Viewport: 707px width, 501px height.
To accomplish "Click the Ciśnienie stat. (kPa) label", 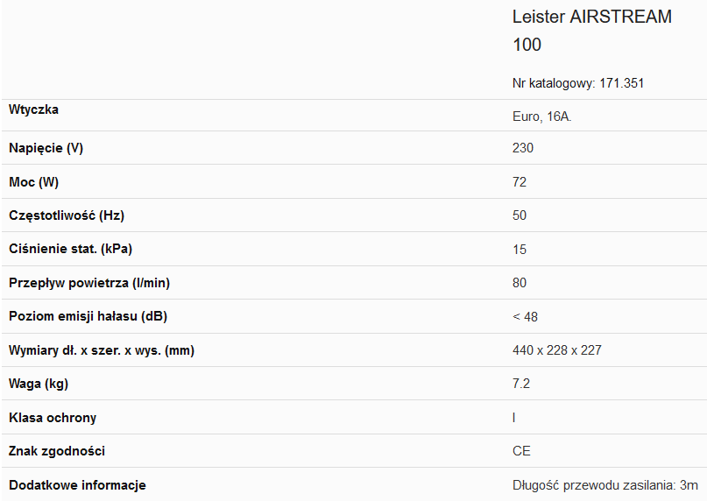I will [x=70, y=249].
